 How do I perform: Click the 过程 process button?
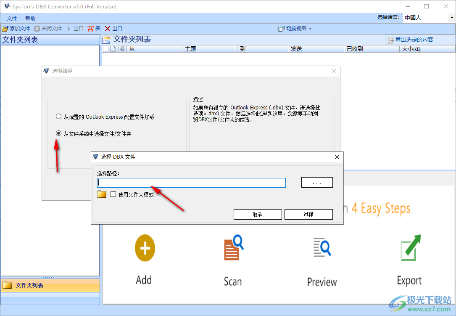(308, 214)
